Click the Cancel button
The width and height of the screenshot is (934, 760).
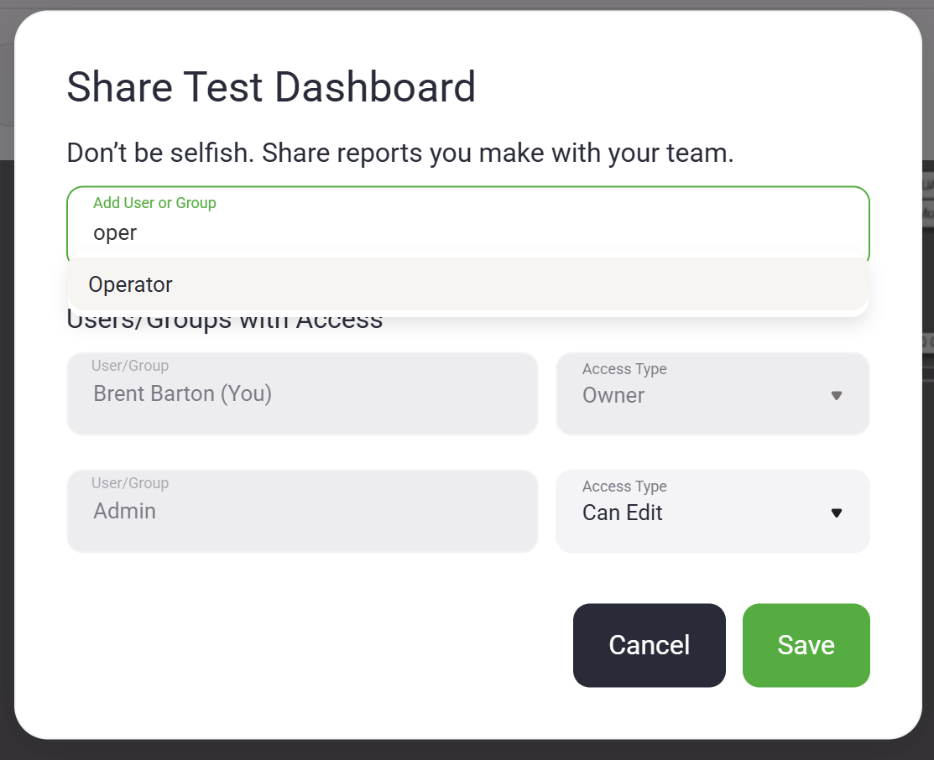[x=649, y=645]
